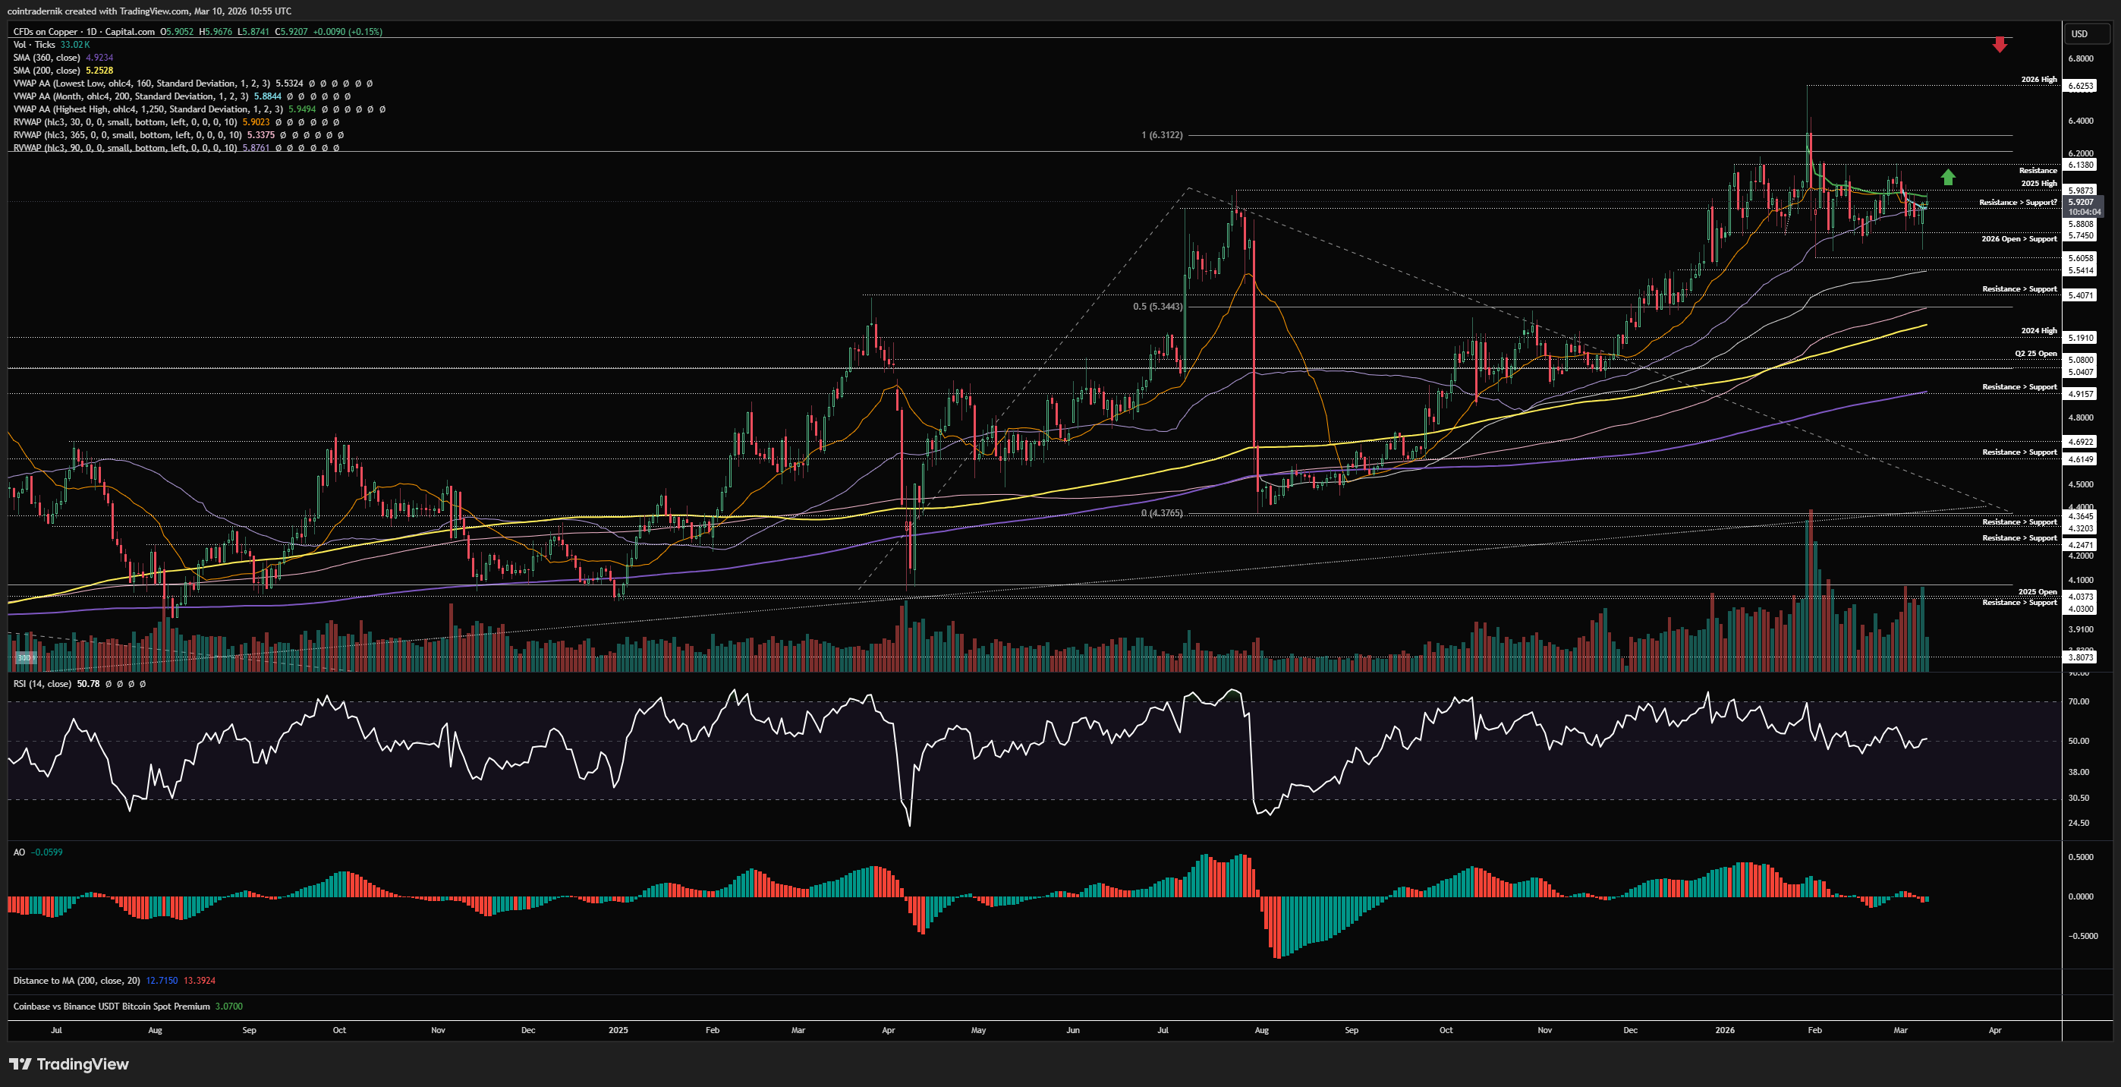Open the AO indicator legend
Image resolution: width=2121 pixels, height=1087 pixels.
[19, 852]
